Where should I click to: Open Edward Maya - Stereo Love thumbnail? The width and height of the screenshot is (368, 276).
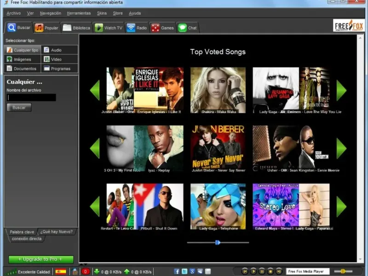point(276,206)
